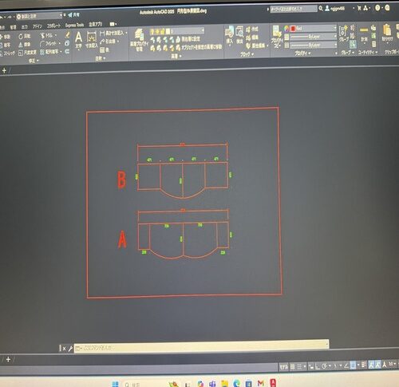Image resolution: width=399 pixels, height=387 pixels.
Task: Toggle ortho mode in status bar
Action: coord(318,366)
